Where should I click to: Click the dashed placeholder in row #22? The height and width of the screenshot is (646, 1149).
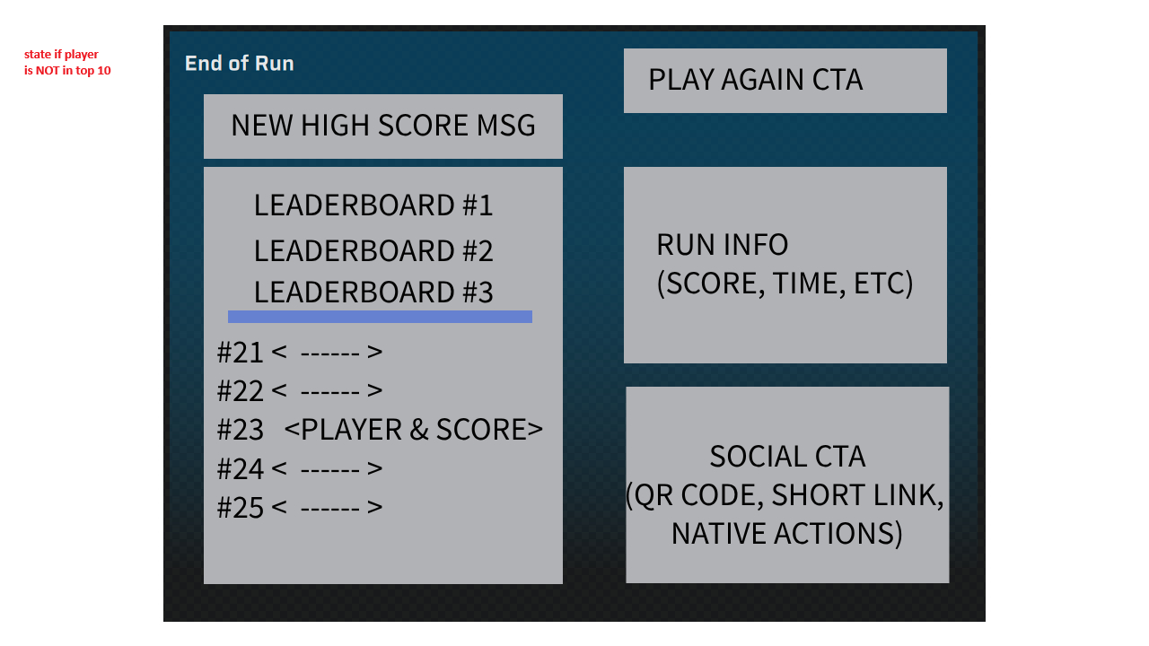tap(329, 391)
